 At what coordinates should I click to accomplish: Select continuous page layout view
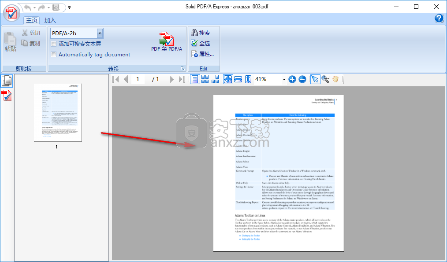(205, 79)
